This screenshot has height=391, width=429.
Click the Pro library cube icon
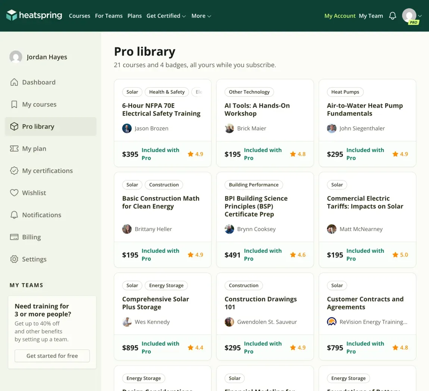[14, 126]
